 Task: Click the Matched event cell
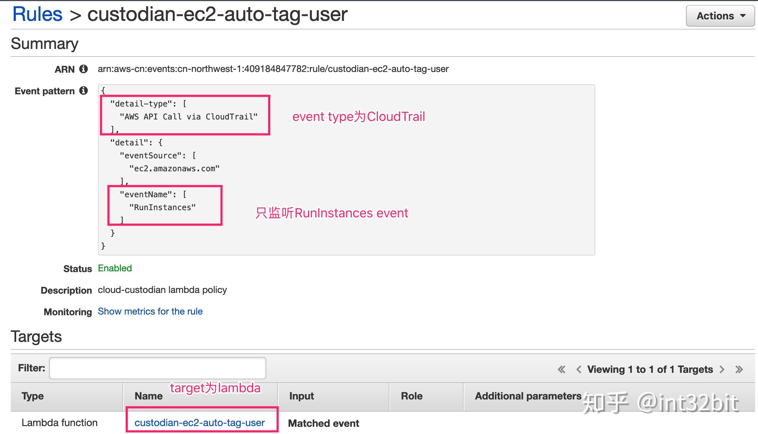(323, 423)
